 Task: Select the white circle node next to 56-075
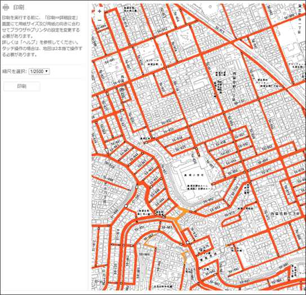click(188, 243)
